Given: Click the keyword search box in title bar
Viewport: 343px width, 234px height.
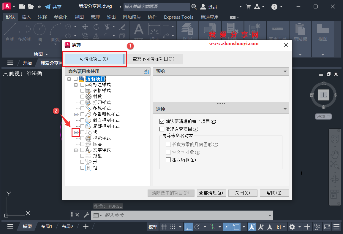Looking at the screenshot, I should 157,7.
